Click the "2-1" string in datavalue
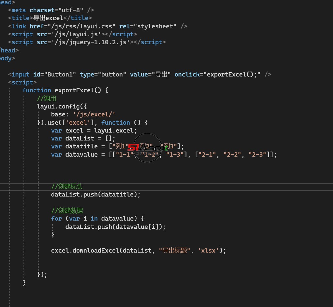The image size is (333, 307). click(207, 155)
